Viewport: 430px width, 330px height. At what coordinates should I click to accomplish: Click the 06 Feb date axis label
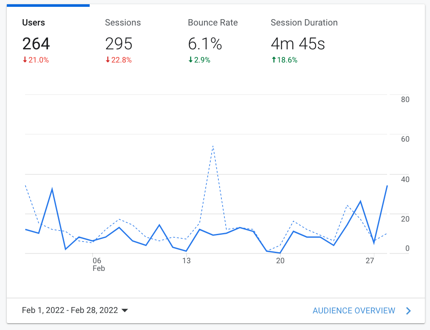pos(97,265)
